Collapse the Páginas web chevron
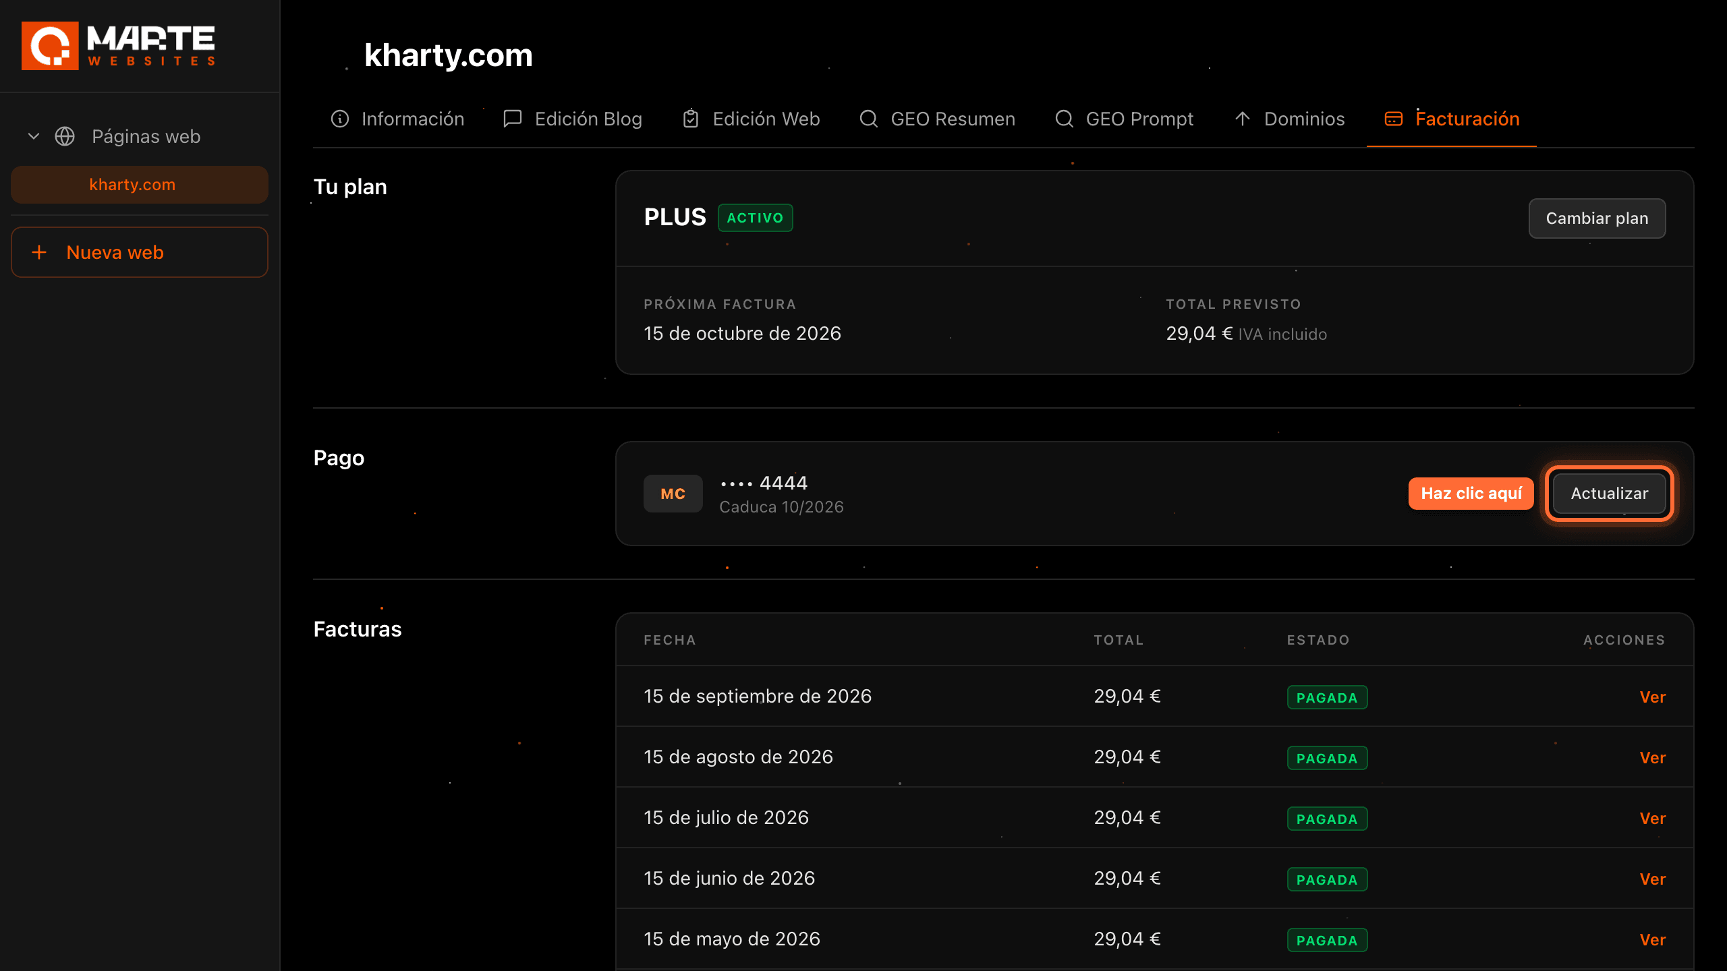This screenshot has width=1727, height=971. [x=34, y=136]
